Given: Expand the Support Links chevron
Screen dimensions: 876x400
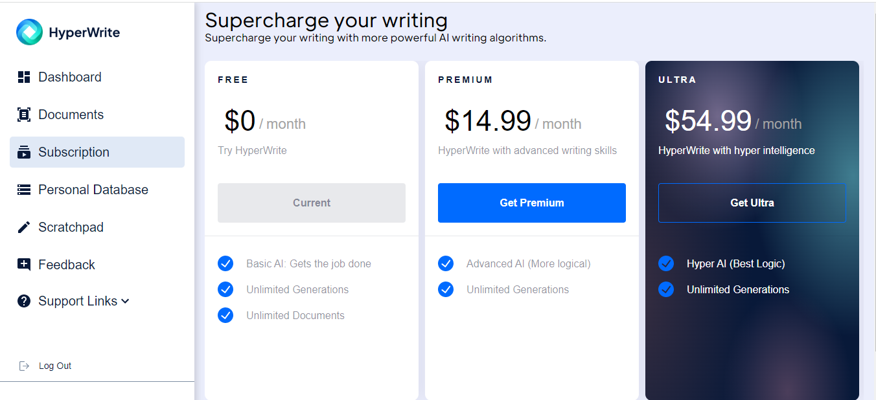Looking at the screenshot, I should point(126,301).
